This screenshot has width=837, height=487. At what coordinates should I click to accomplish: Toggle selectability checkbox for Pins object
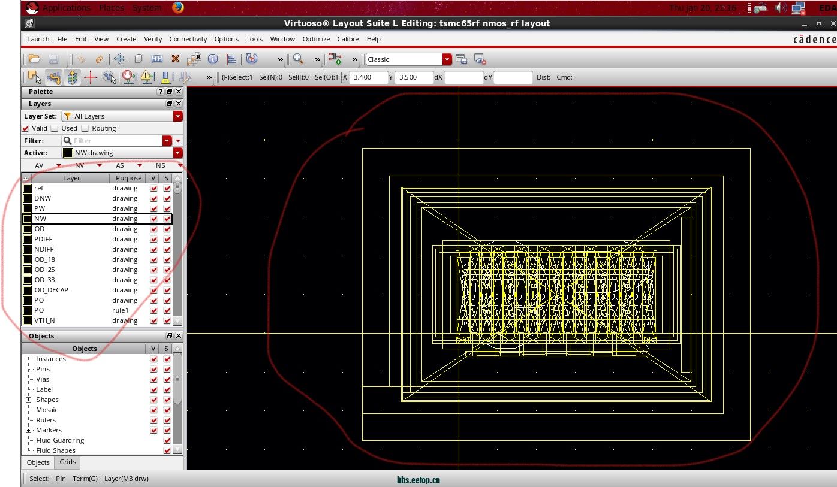click(167, 369)
